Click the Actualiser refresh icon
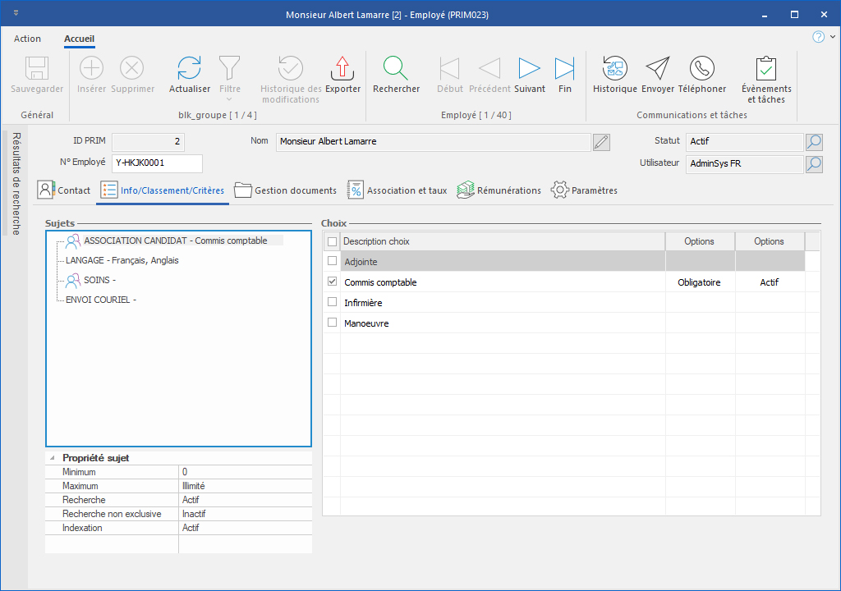 190,68
